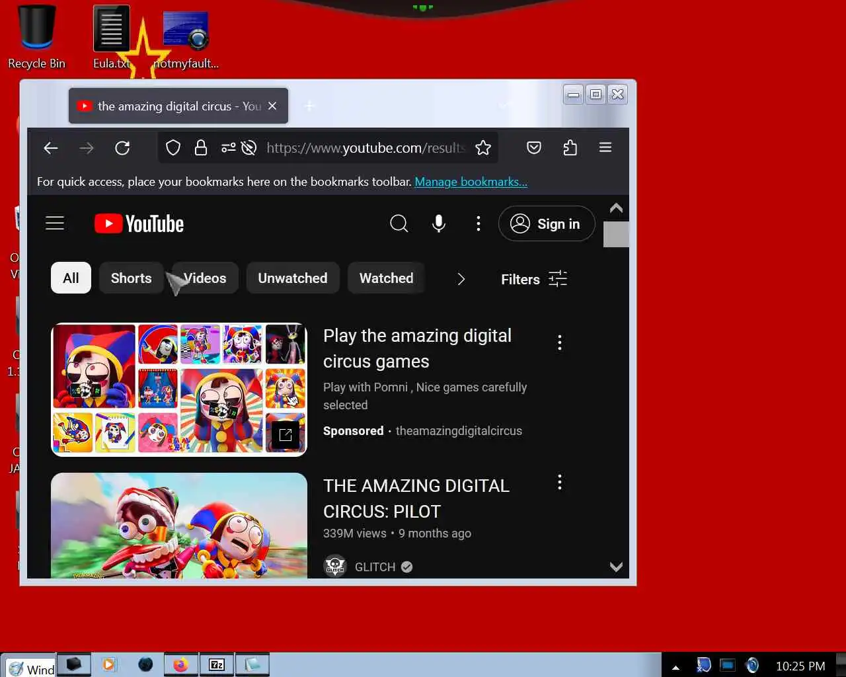Select the Shorts filter chip
This screenshot has height=677, width=846.
click(x=132, y=278)
